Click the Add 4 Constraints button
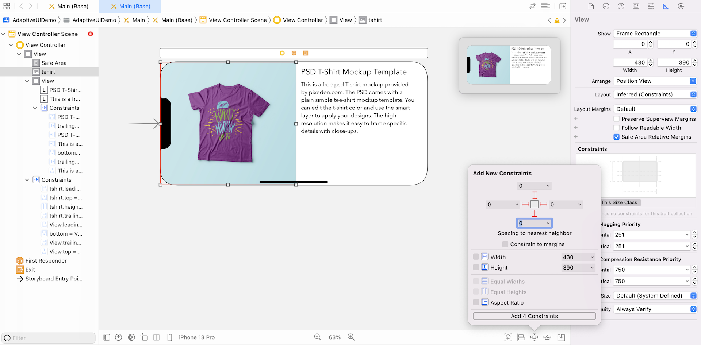 (534, 316)
